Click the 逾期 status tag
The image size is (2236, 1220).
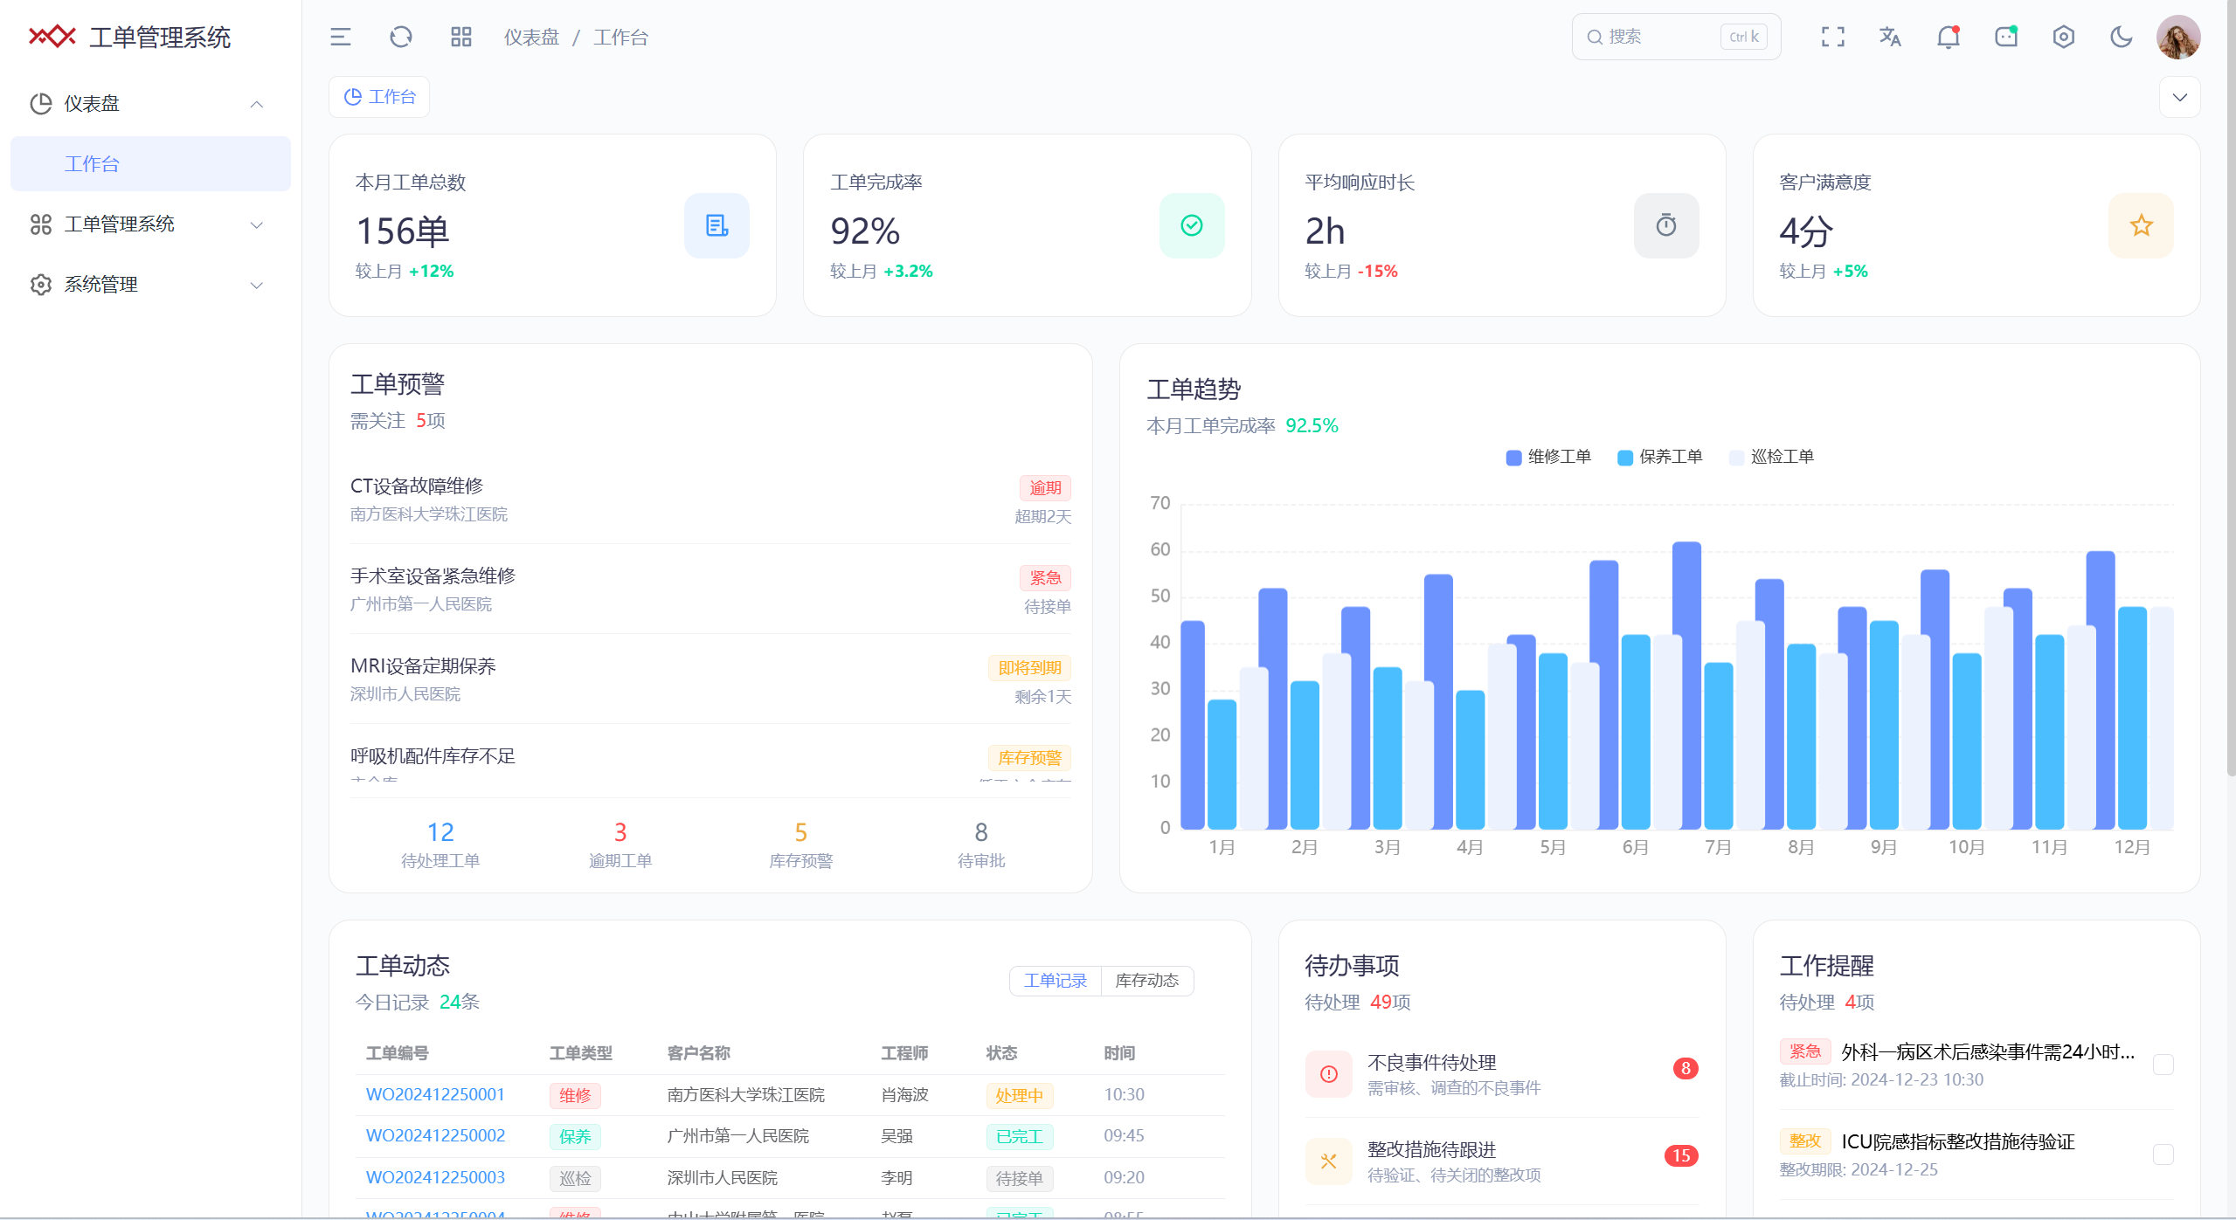1045,487
